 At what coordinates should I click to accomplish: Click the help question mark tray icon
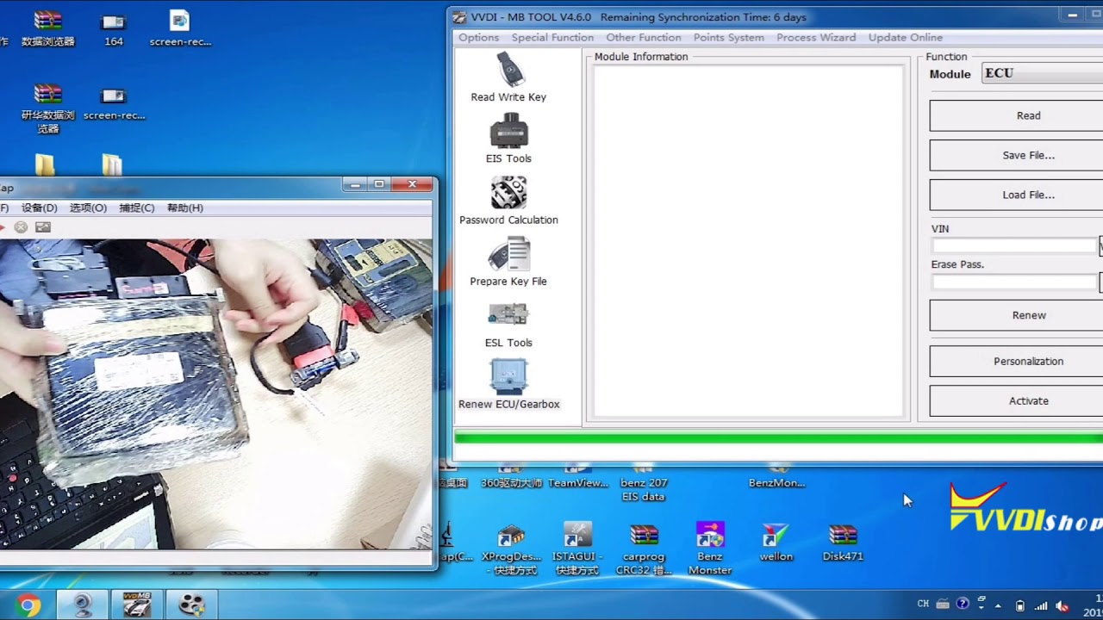[963, 604]
